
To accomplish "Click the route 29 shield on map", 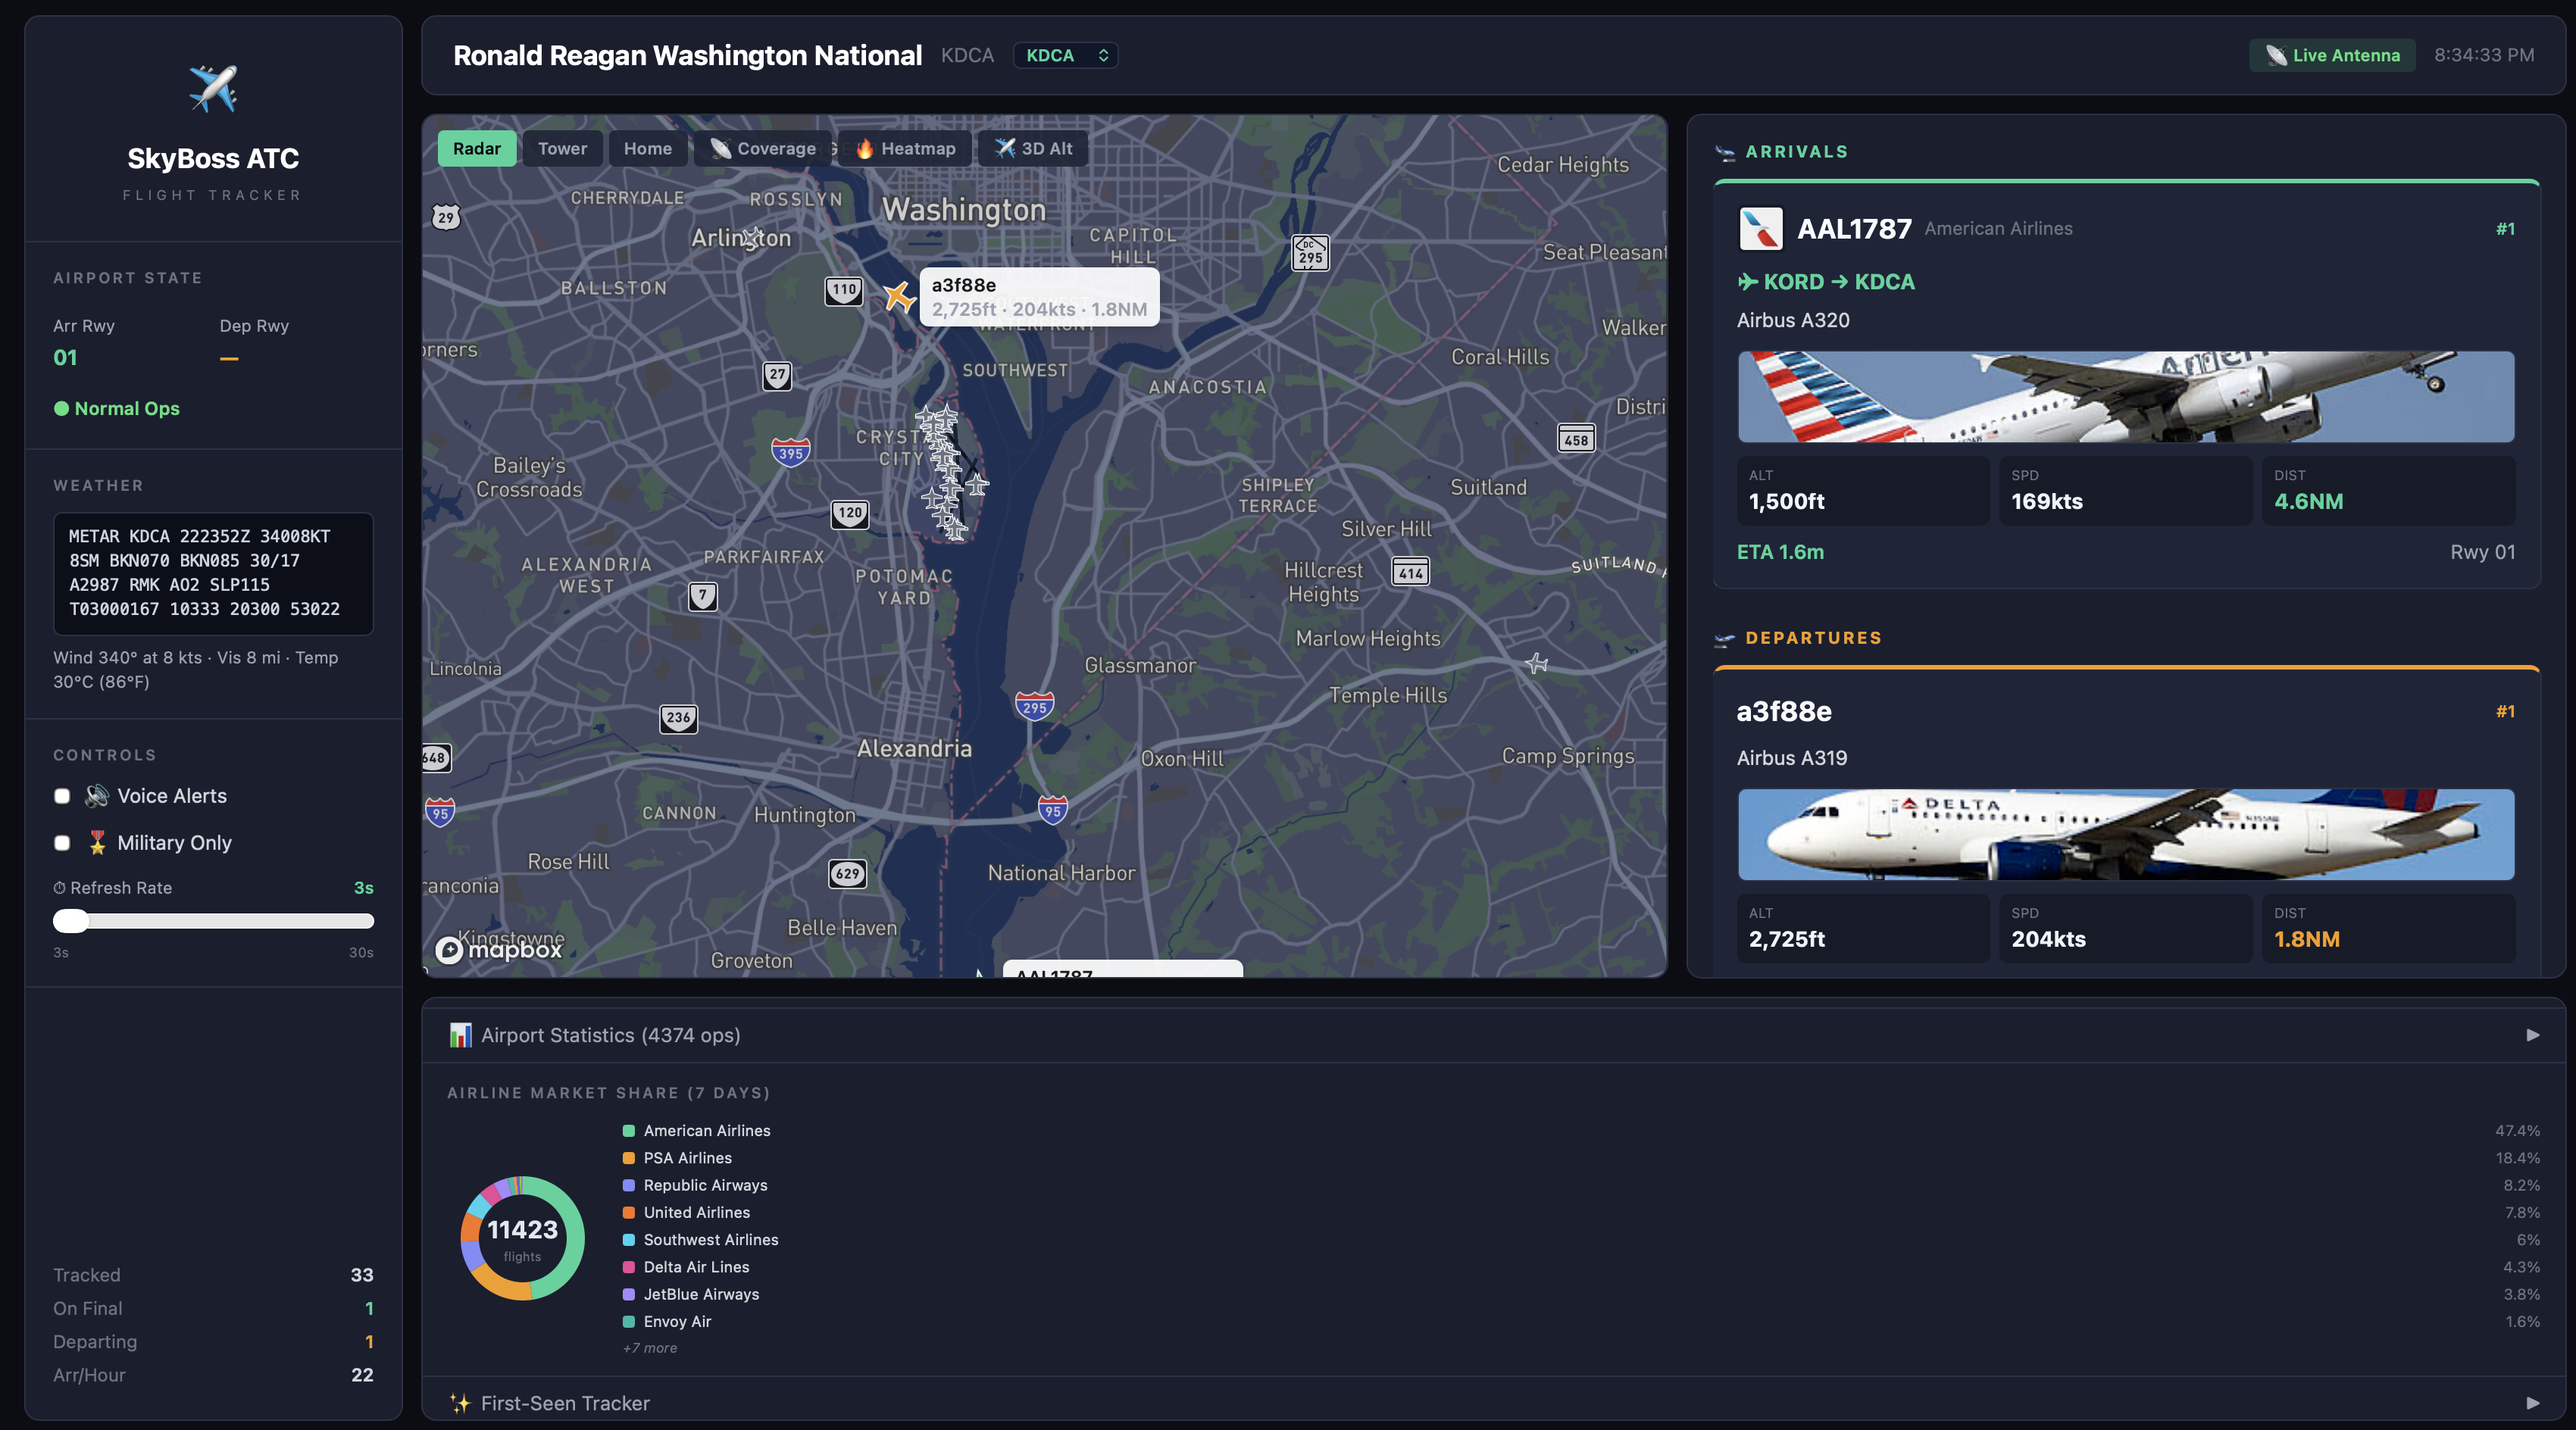I will 446,217.
